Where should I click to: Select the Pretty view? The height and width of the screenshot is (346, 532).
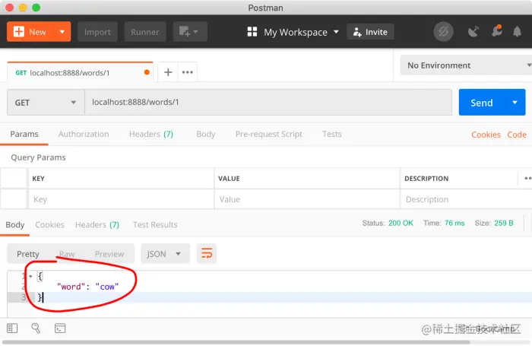(28, 254)
